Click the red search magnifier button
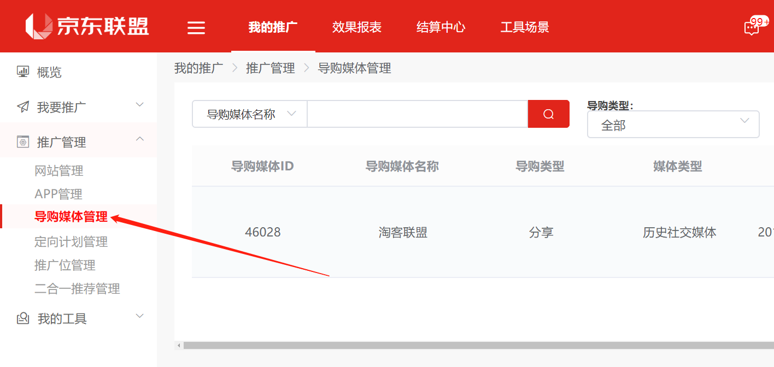 point(549,114)
